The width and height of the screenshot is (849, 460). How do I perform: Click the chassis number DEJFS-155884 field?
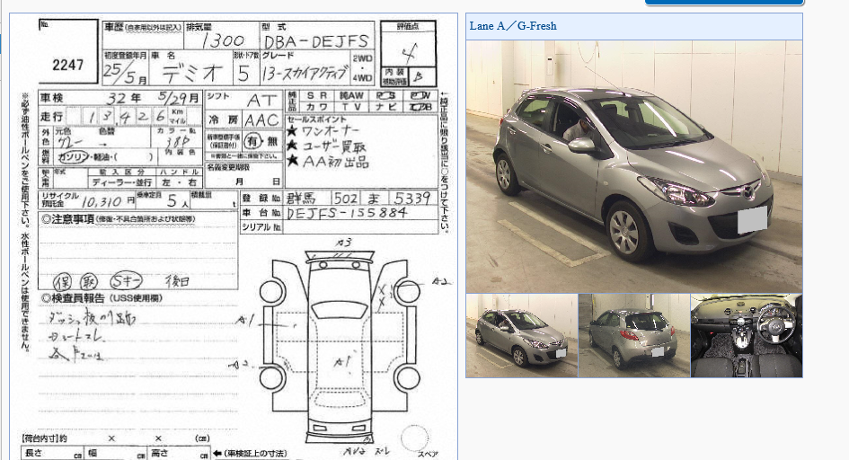pos(359,213)
